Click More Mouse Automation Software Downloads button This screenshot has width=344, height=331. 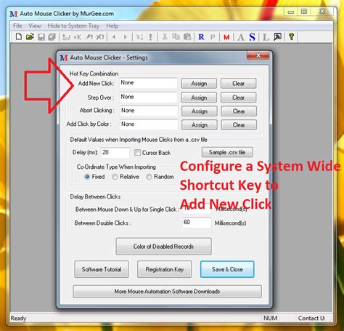167,292
